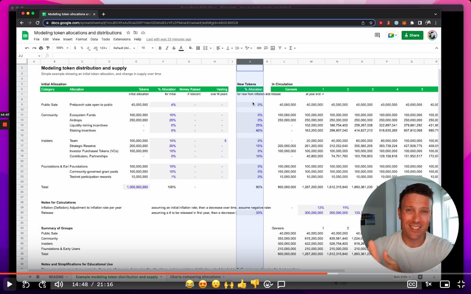Open the fill color tool
The height and width of the screenshot is (294, 471).
[x=191, y=48]
